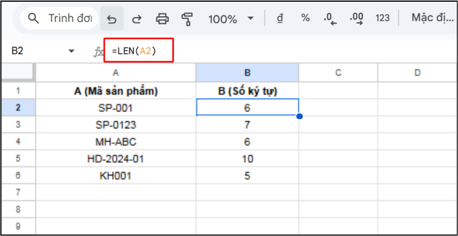Image resolution: width=458 pixels, height=236 pixels.
Task: Select row 5 header
Action: 18,159
